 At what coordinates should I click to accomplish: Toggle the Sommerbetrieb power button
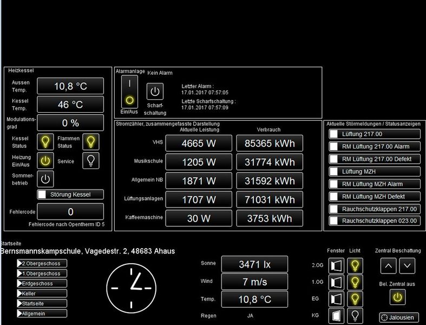point(45,179)
